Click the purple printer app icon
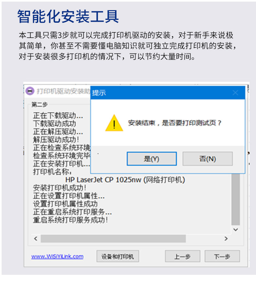256x281 pixels. tap(30, 91)
